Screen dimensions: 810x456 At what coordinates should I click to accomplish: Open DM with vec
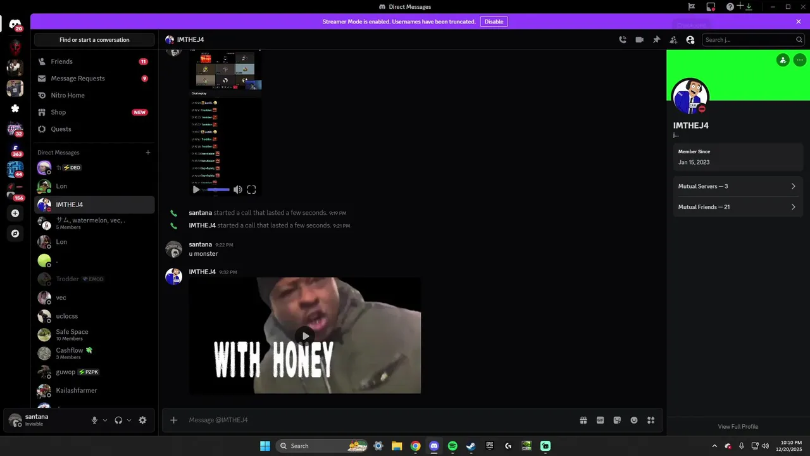coord(94,298)
